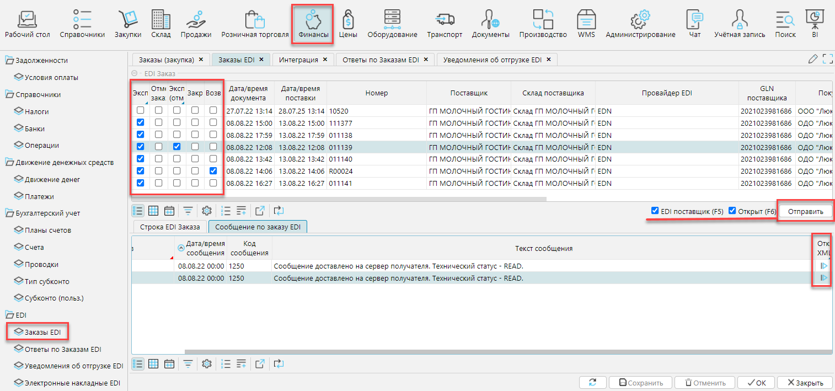The width and height of the screenshot is (835, 391).
Task: Click the edit pencil icon near tabs
Action: (812, 60)
